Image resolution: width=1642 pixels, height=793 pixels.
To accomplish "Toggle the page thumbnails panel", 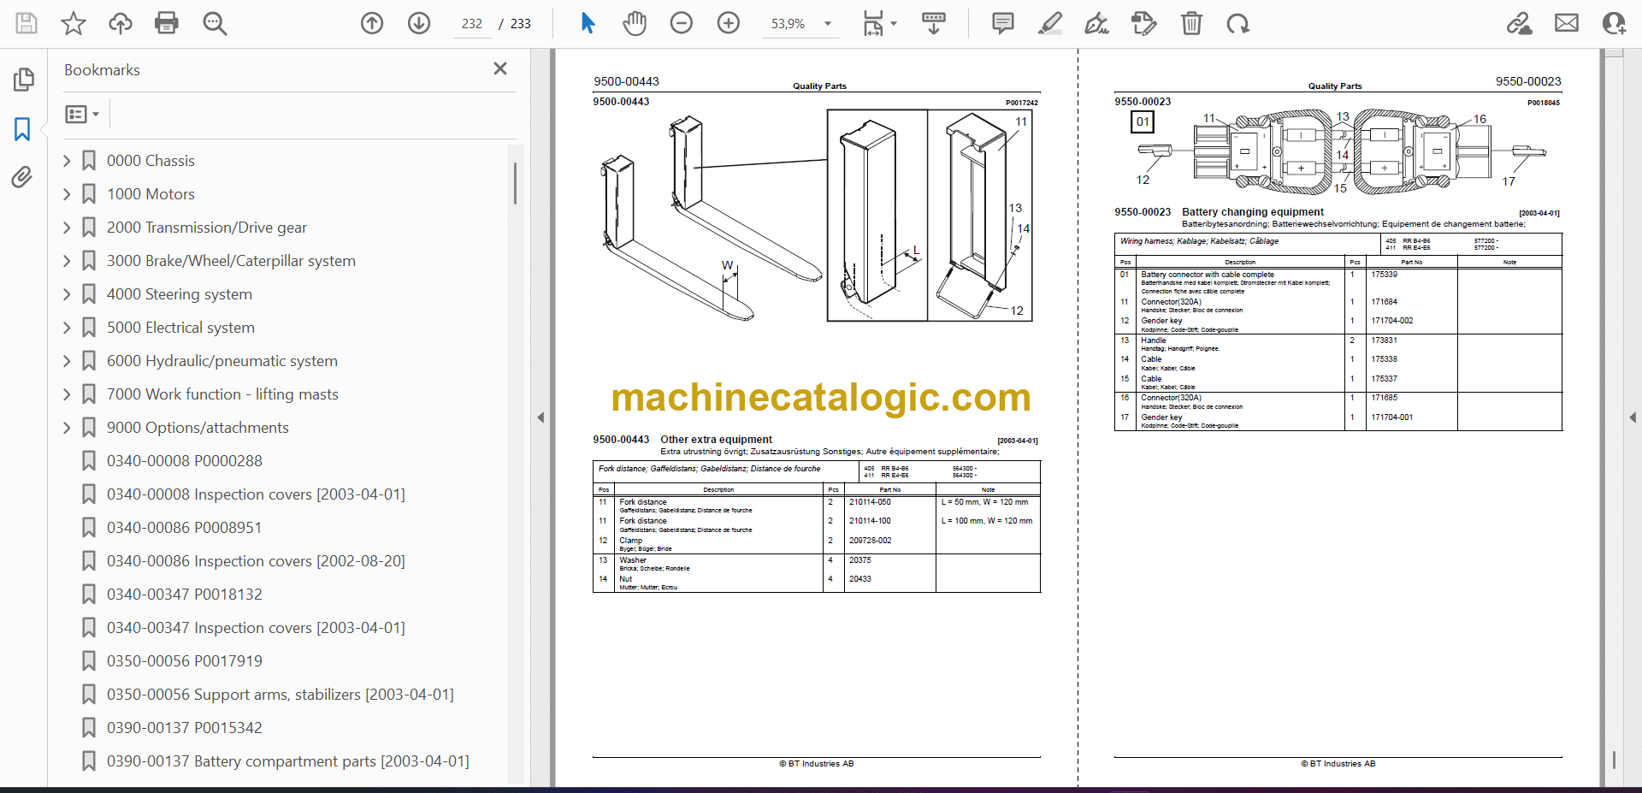I will coord(23,80).
